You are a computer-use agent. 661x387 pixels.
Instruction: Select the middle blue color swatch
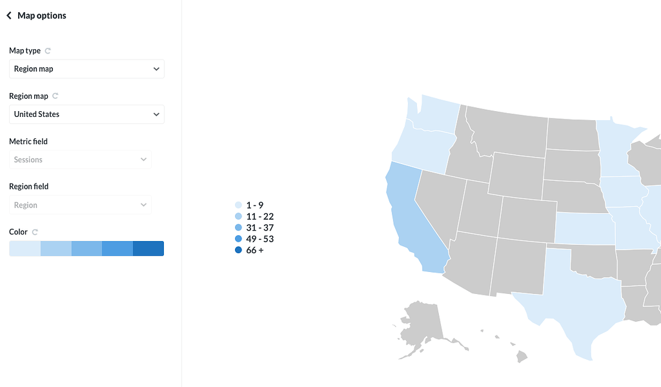[x=86, y=249]
